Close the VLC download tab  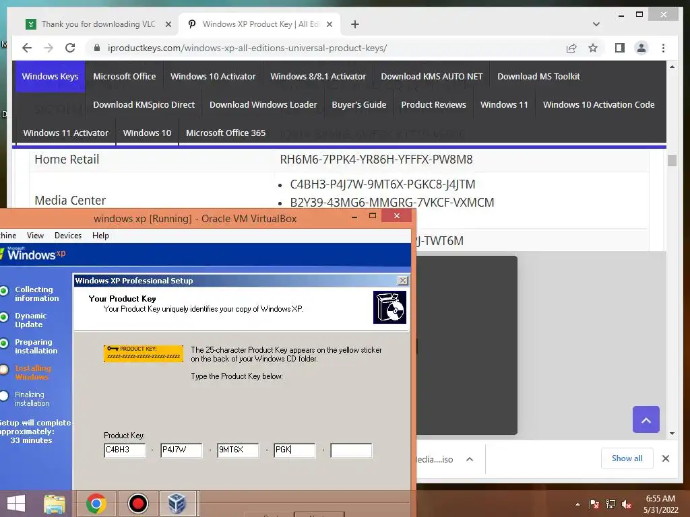(168, 24)
